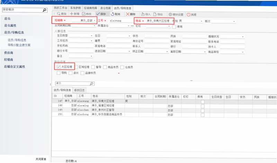
Task: Click the 手机号码 input field
Action: [81, 46]
